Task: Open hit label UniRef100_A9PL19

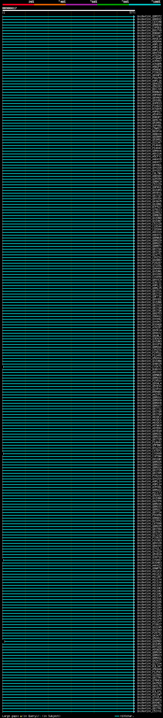Action: pyautogui.click(x=149, y=45)
